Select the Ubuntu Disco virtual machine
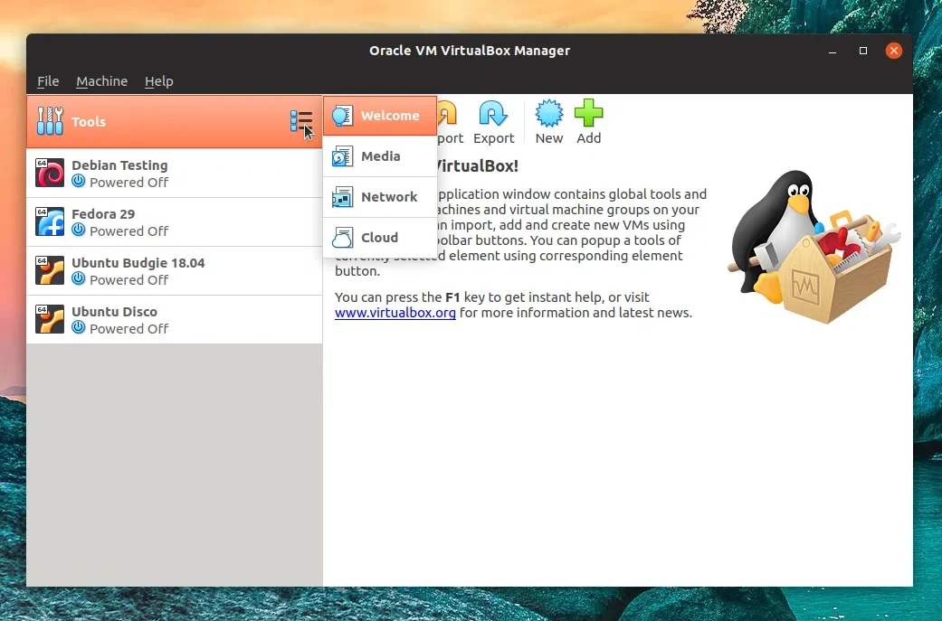Viewport: 942px width, 621px height. coord(175,320)
